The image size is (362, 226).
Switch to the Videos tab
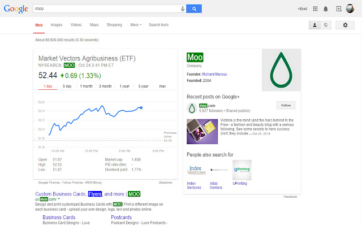point(76,25)
